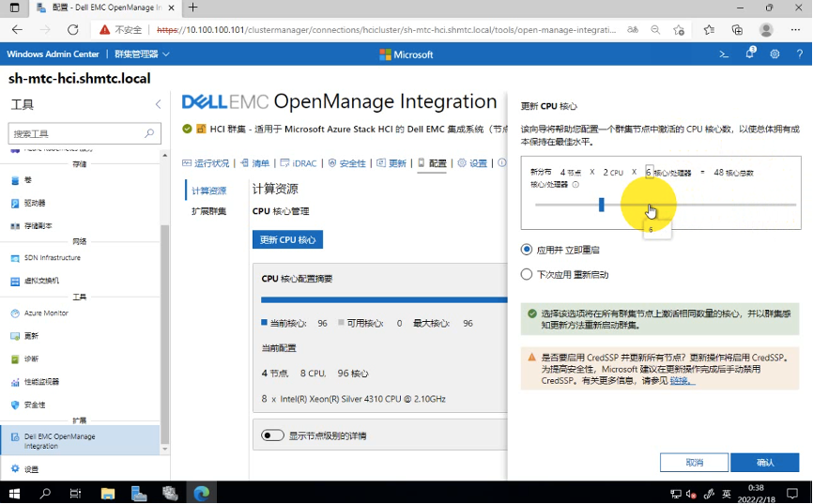813x504 pixels.
Task: Toggle 显示节点级别的详情 switch
Action: click(273, 435)
